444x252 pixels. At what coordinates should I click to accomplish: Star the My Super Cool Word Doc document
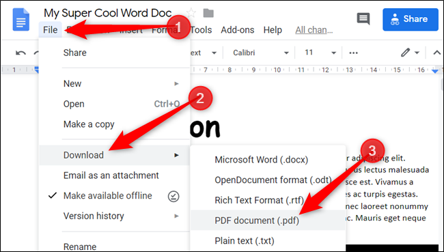click(x=191, y=13)
